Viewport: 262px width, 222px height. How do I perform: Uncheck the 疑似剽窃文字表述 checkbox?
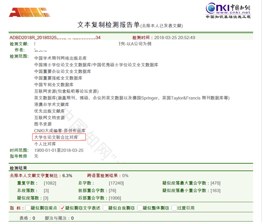[x=63, y=208]
